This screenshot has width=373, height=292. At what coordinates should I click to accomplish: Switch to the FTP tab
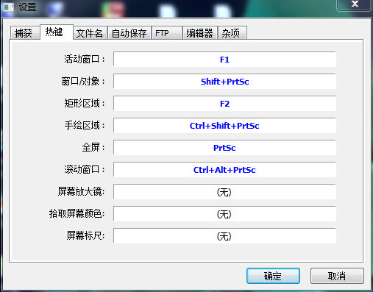pos(167,33)
